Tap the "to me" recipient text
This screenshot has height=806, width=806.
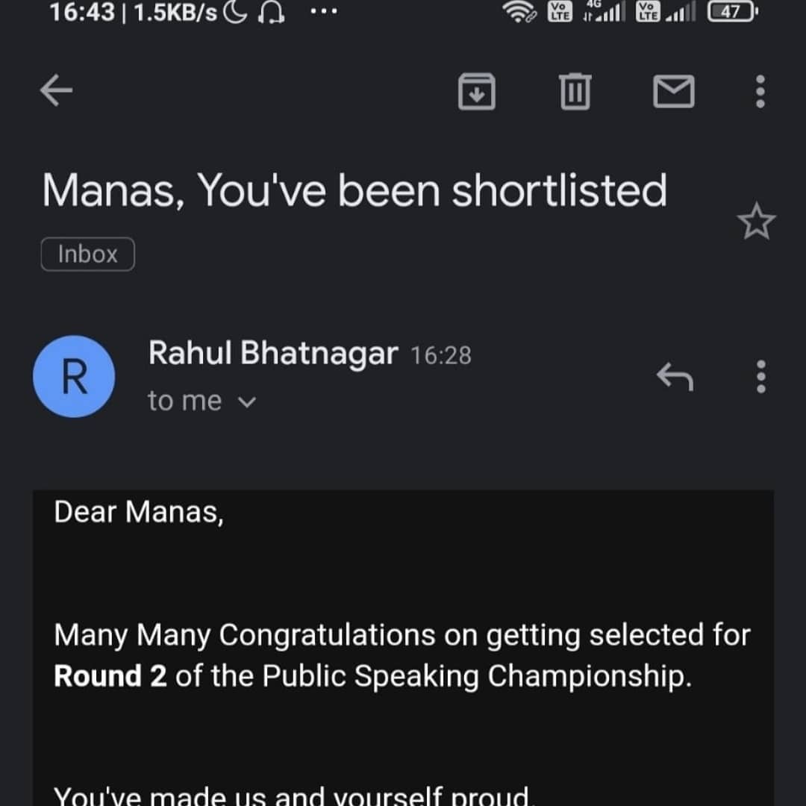coord(184,402)
